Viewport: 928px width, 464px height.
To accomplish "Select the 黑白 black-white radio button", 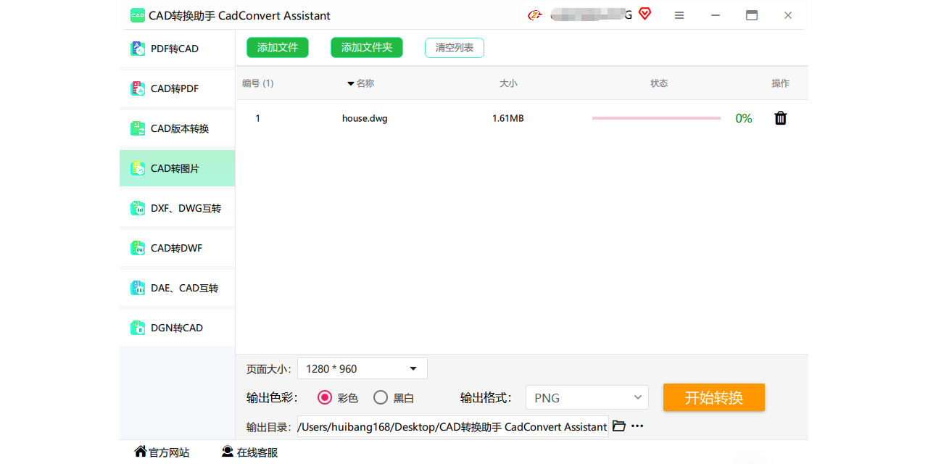I will pos(380,397).
